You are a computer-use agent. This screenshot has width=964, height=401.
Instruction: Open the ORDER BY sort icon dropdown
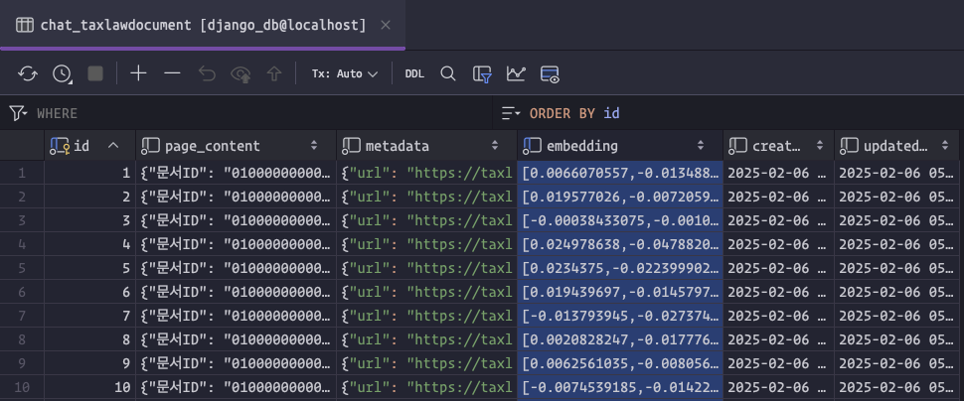click(511, 113)
